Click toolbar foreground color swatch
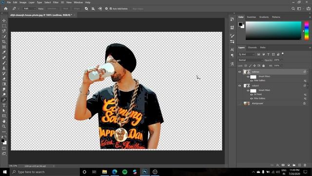Viewport: 312px width, 176px height. 3,141
